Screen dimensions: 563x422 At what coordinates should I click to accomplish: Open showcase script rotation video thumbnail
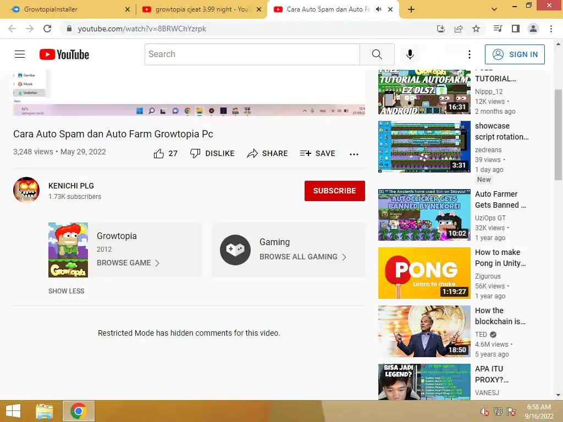point(424,147)
